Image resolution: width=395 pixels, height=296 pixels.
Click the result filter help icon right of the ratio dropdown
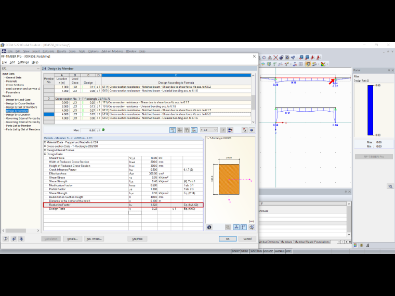[223, 130]
